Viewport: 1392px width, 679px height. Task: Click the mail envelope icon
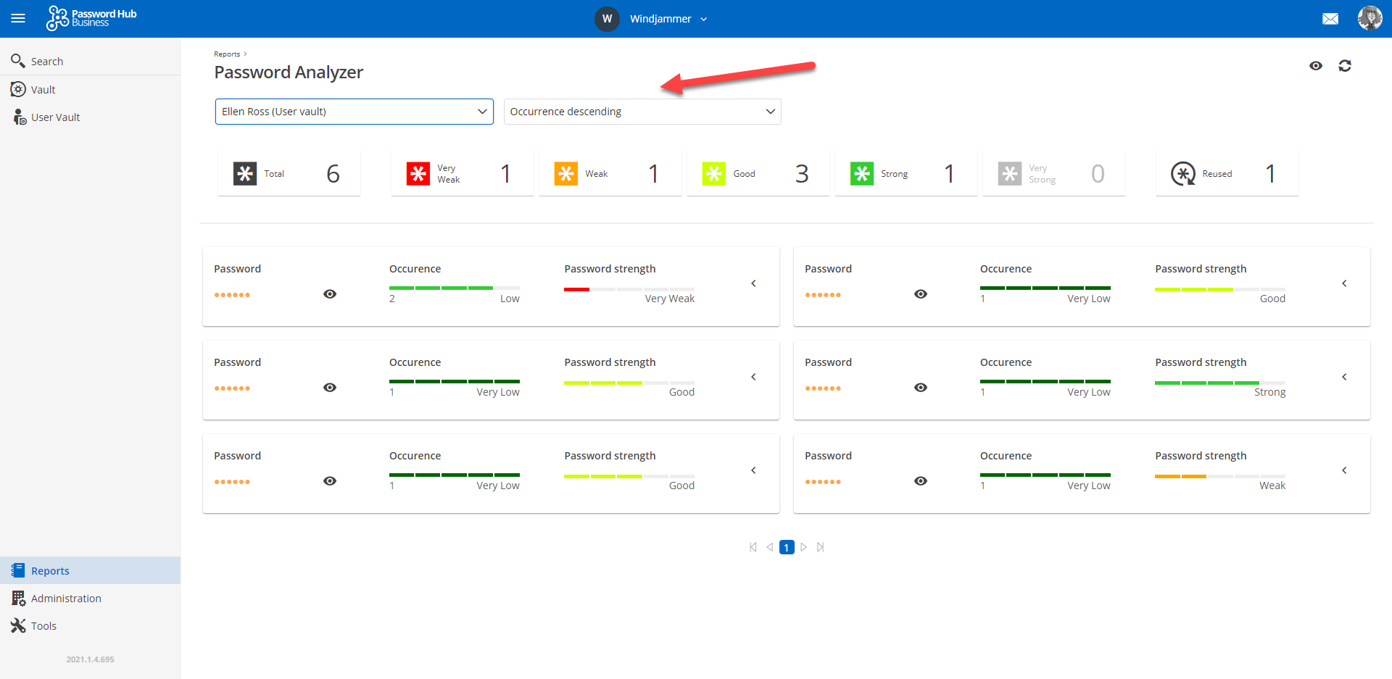tap(1330, 19)
